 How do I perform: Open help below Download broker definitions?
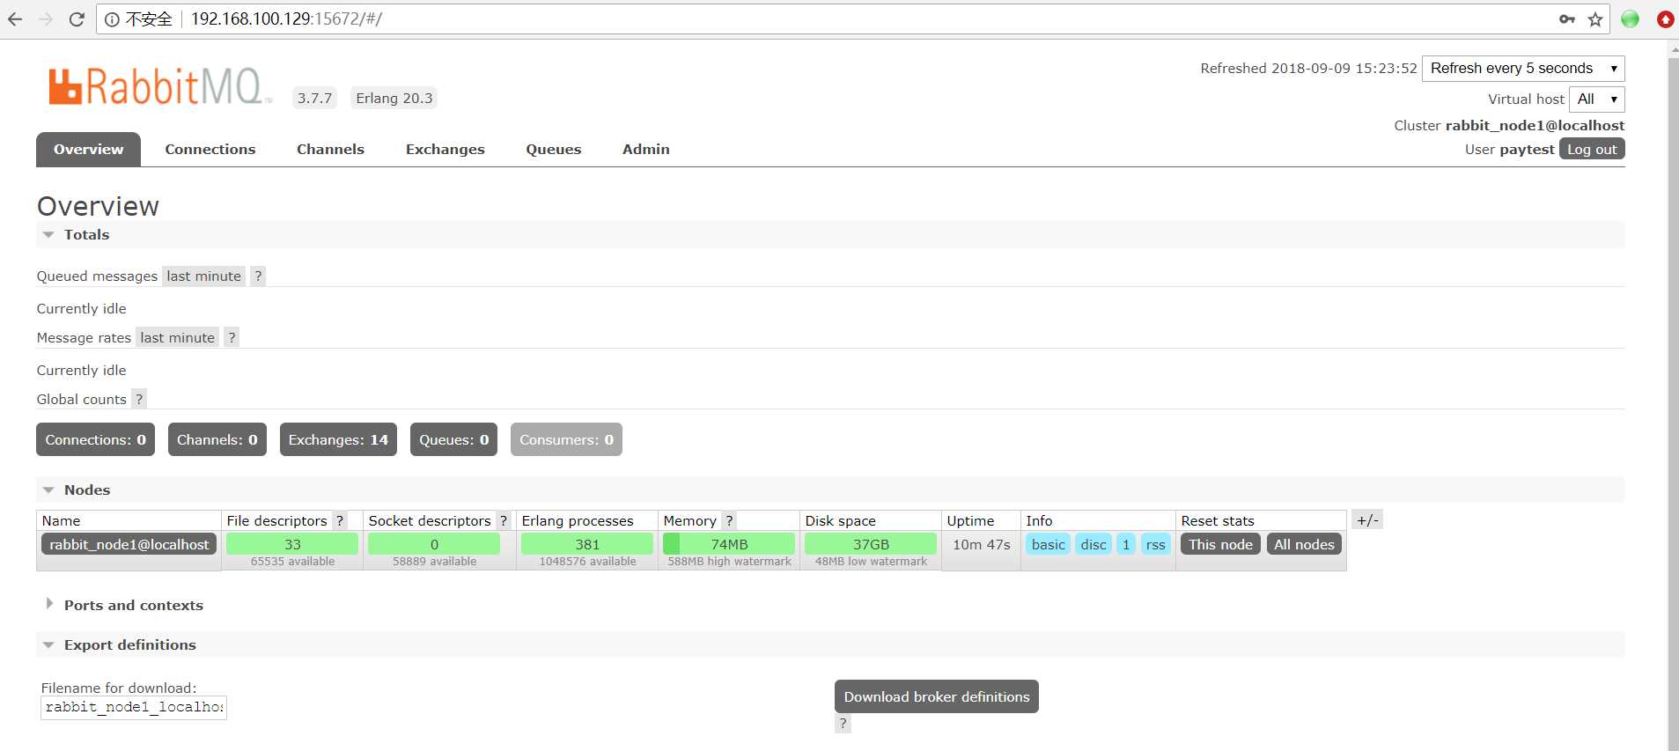point(843,724)
